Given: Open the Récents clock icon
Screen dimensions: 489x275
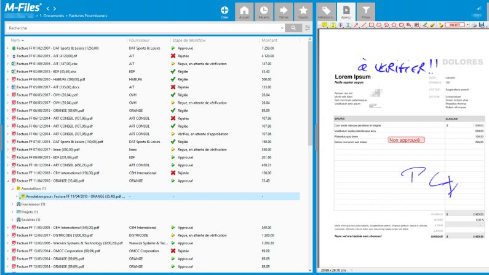Looking at the screenshot, I should click(x=263, y=10).
